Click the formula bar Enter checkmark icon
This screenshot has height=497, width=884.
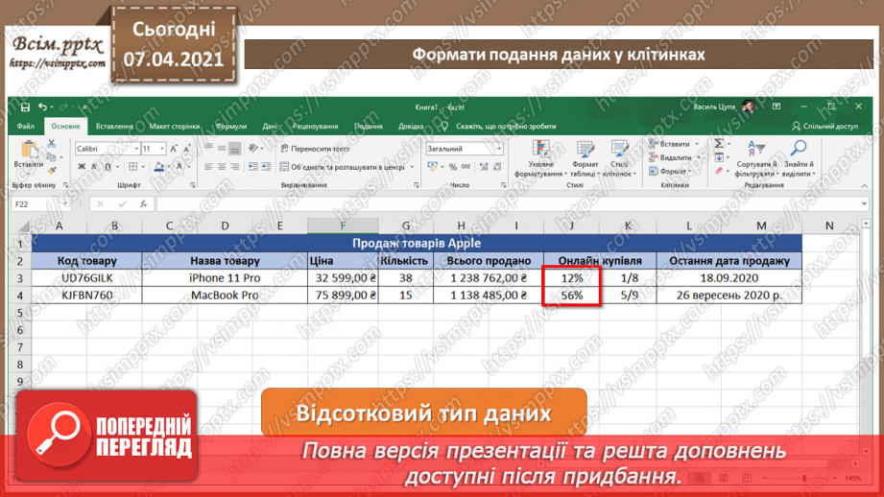coord(122,204)
